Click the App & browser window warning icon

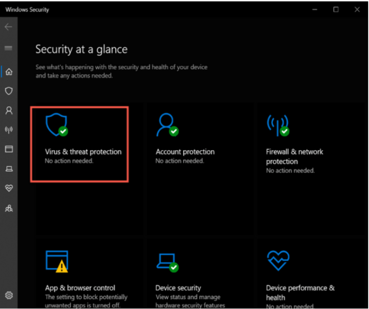[57, 261]
